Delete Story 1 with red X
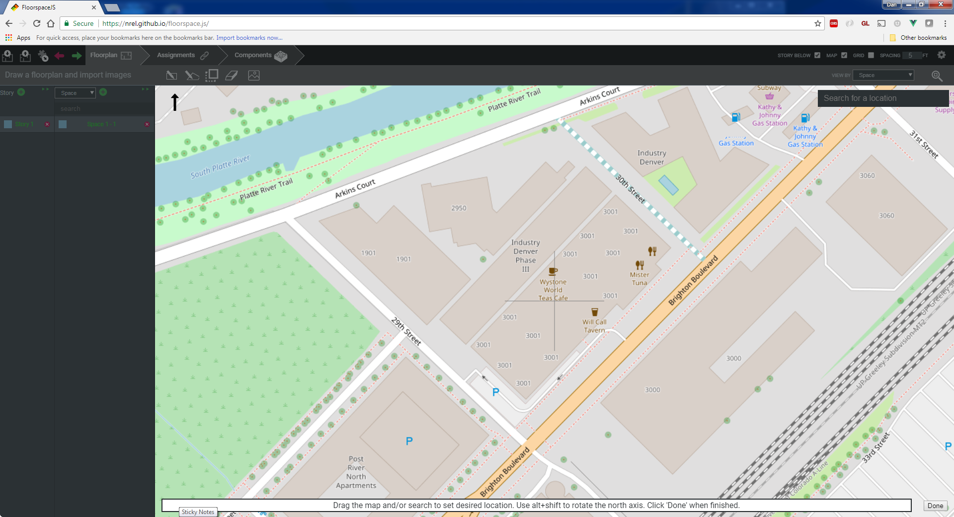The image size is (954, 517). (47, 124)
